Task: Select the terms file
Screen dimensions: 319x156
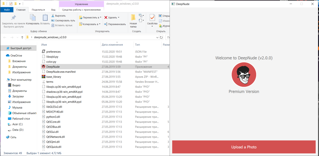Action: point(50,82)
